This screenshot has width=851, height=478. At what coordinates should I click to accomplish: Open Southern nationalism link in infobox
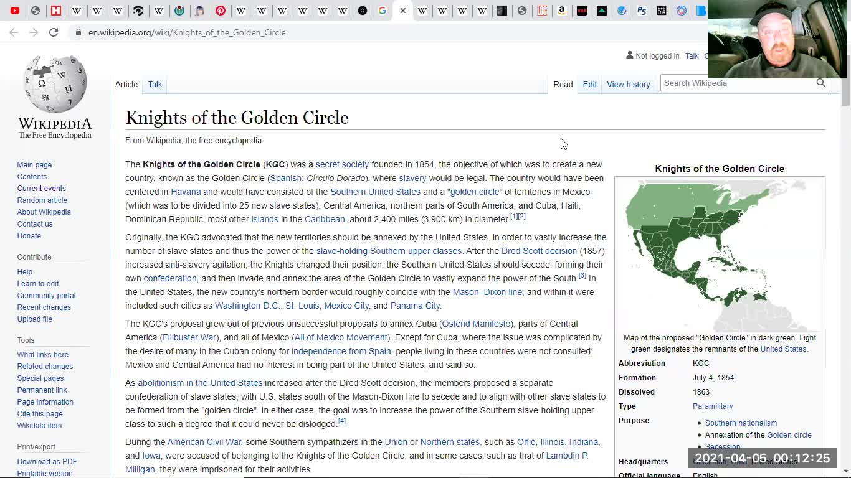741,423
